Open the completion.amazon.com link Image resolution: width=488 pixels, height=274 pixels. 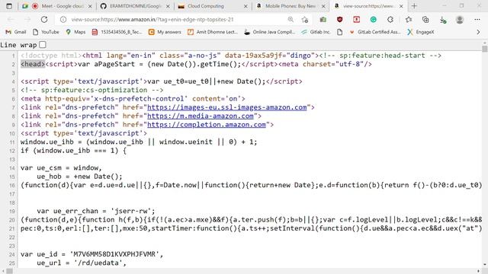(x=207, y=125)
